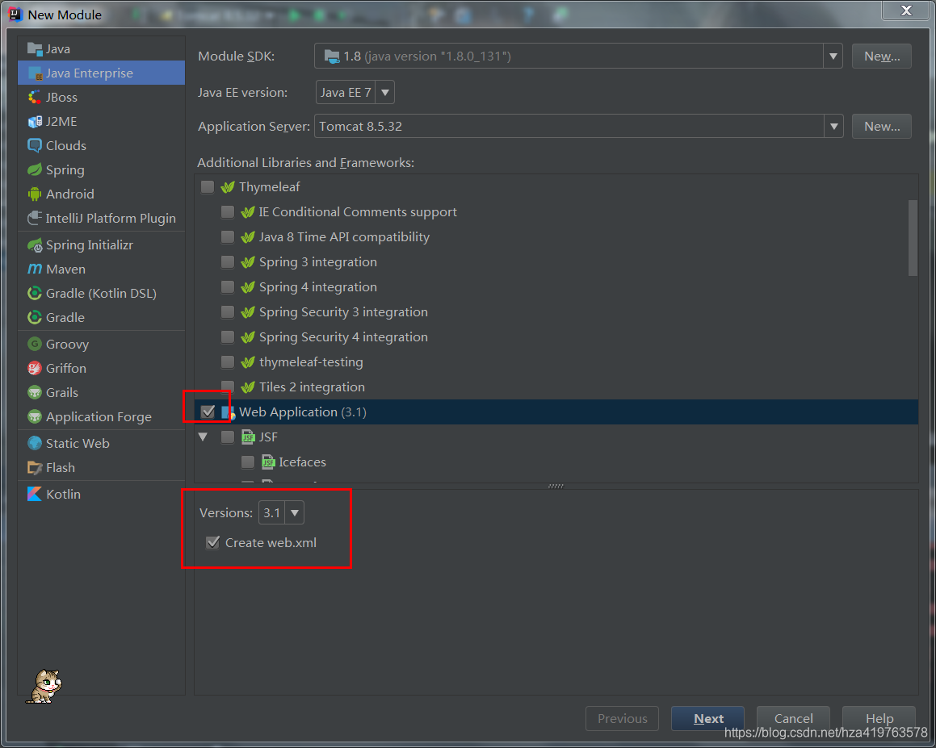Image resolution: width=936 pixels, height=748 pixels.
Task: Click the Gradle icon in sidebar
Action: point(35,318)
